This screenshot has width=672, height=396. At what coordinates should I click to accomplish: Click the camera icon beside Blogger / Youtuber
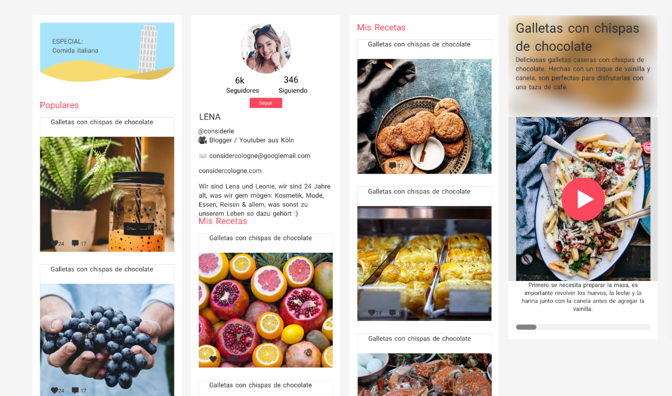click(x=203, y=140)
